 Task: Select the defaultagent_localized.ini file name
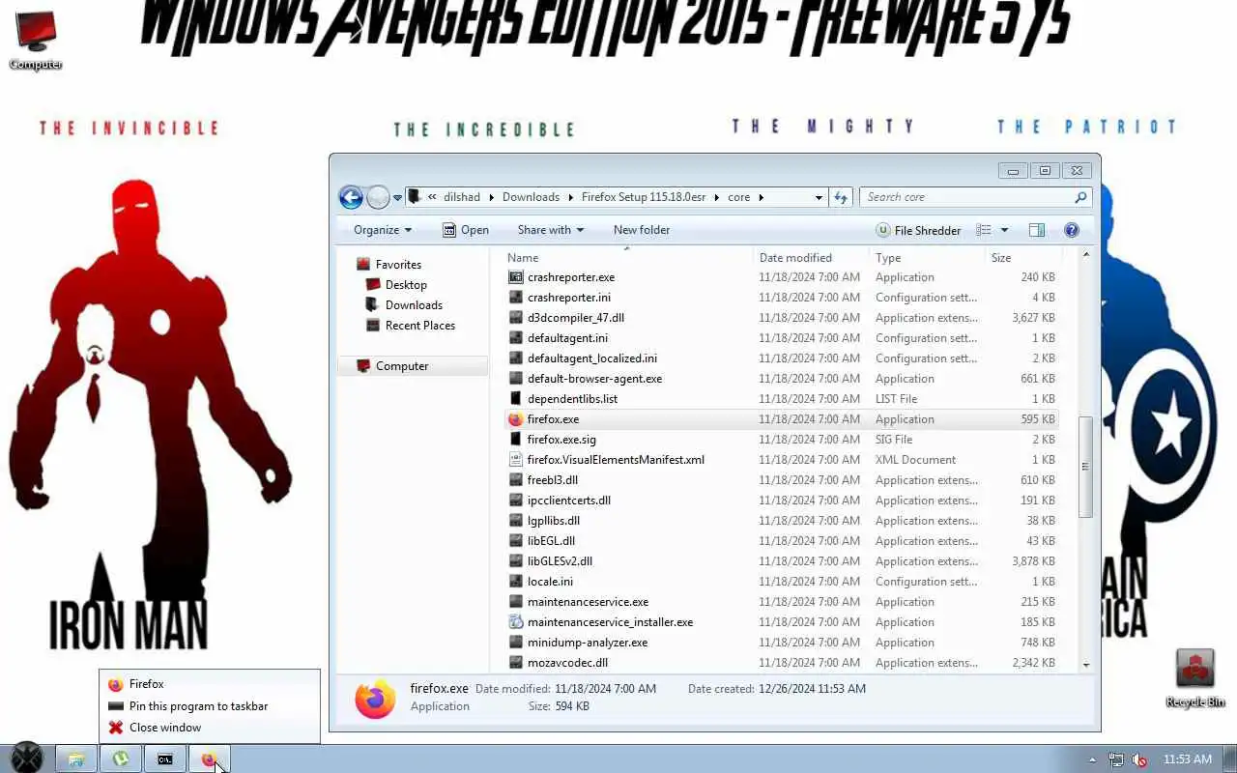[591, 358]
